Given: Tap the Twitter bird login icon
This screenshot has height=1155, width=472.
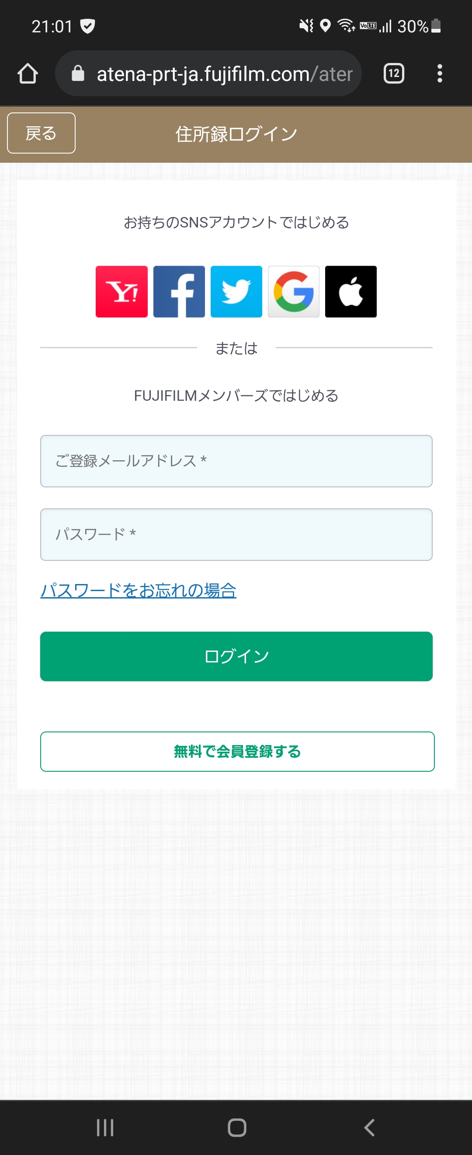Looking at the screenshot, I should point(236,291).
